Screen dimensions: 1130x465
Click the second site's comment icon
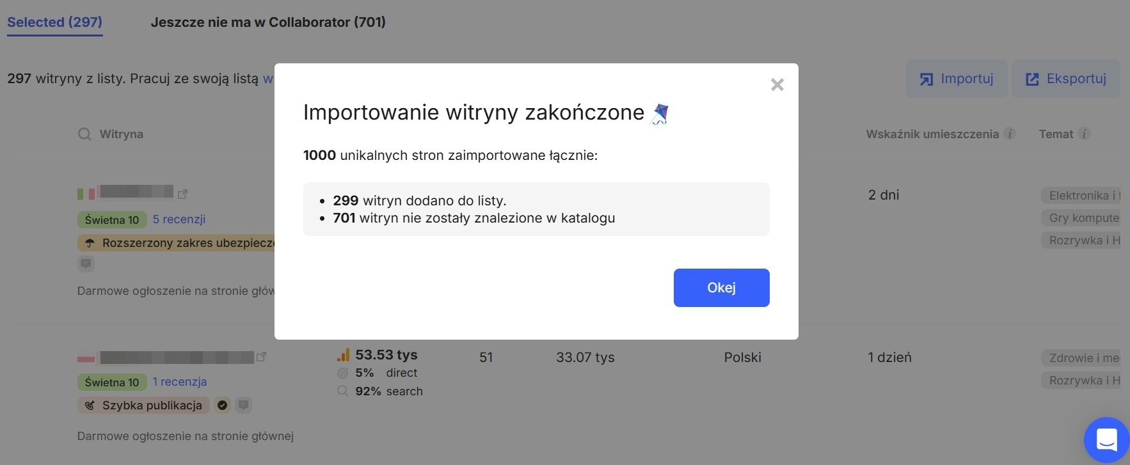(x=243, y=405)
